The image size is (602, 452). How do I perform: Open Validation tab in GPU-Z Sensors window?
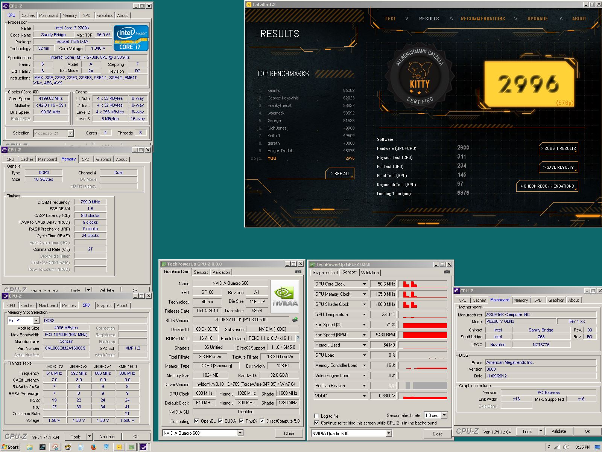370,272
